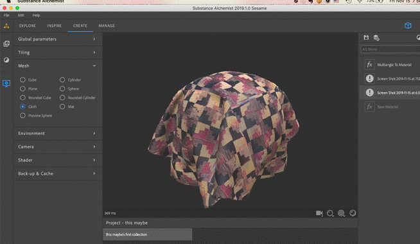Expand the Tiling section
This screenshot has height=244, width=420.
click(57, 53)
